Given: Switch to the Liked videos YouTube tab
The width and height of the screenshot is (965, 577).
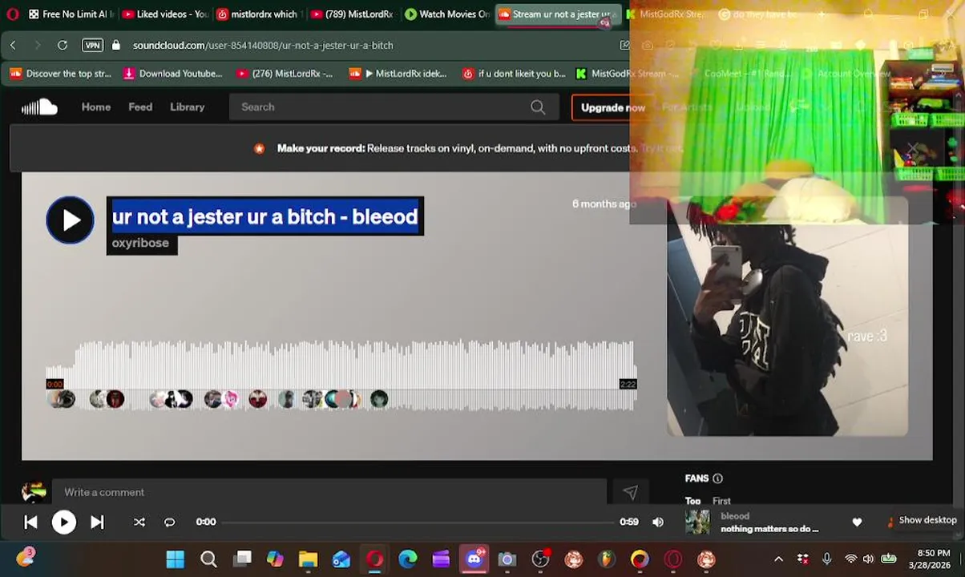Looking at the screenshot, I should coord(164,14).
